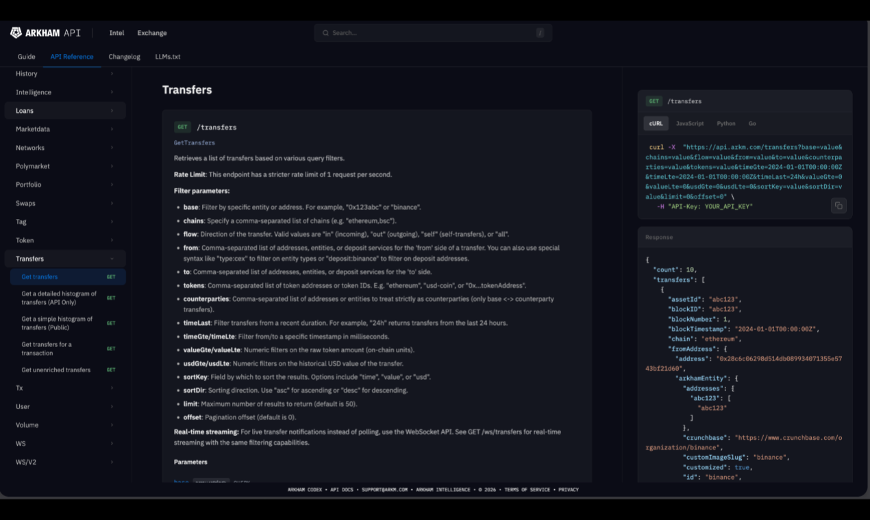The height and width of the screenshot is (520, 870).
Task: Open Arkham Codex footer link
Action: [x=306, y=490]
